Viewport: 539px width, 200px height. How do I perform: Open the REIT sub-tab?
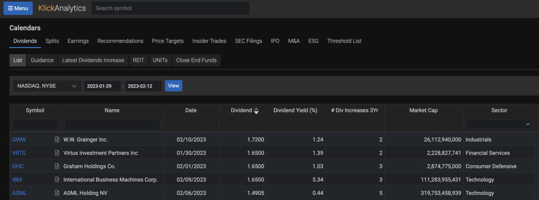click(139, 60)
